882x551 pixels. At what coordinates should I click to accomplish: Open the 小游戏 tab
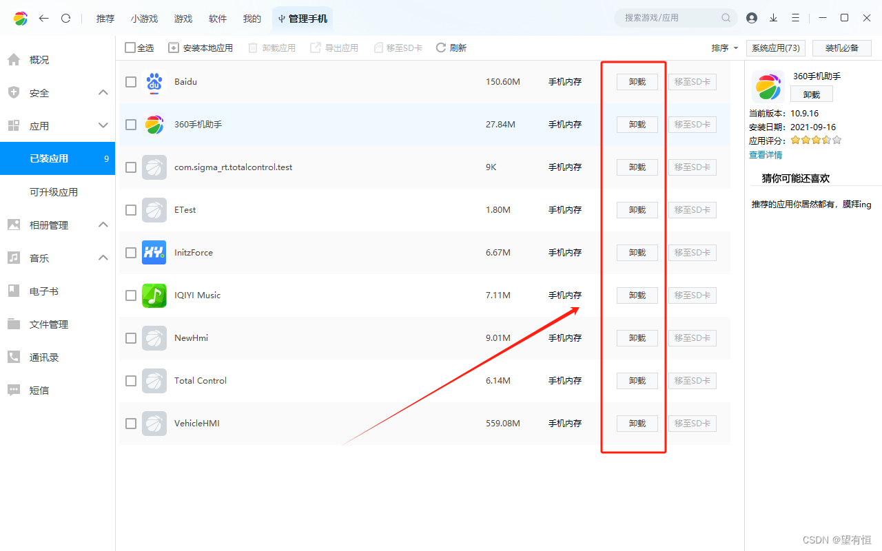coord(144,19)
